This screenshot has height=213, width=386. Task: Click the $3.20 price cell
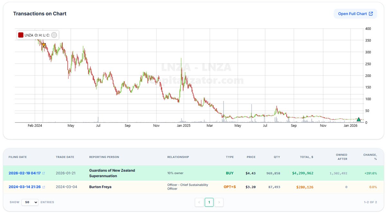coord(251,187)
